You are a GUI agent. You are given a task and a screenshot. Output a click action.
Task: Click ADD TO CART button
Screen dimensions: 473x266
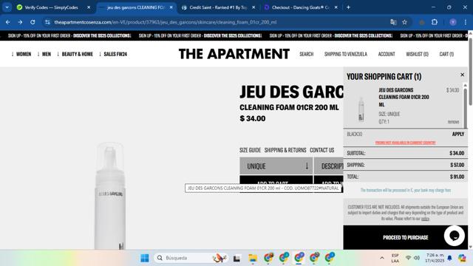(x=276, y=180)
